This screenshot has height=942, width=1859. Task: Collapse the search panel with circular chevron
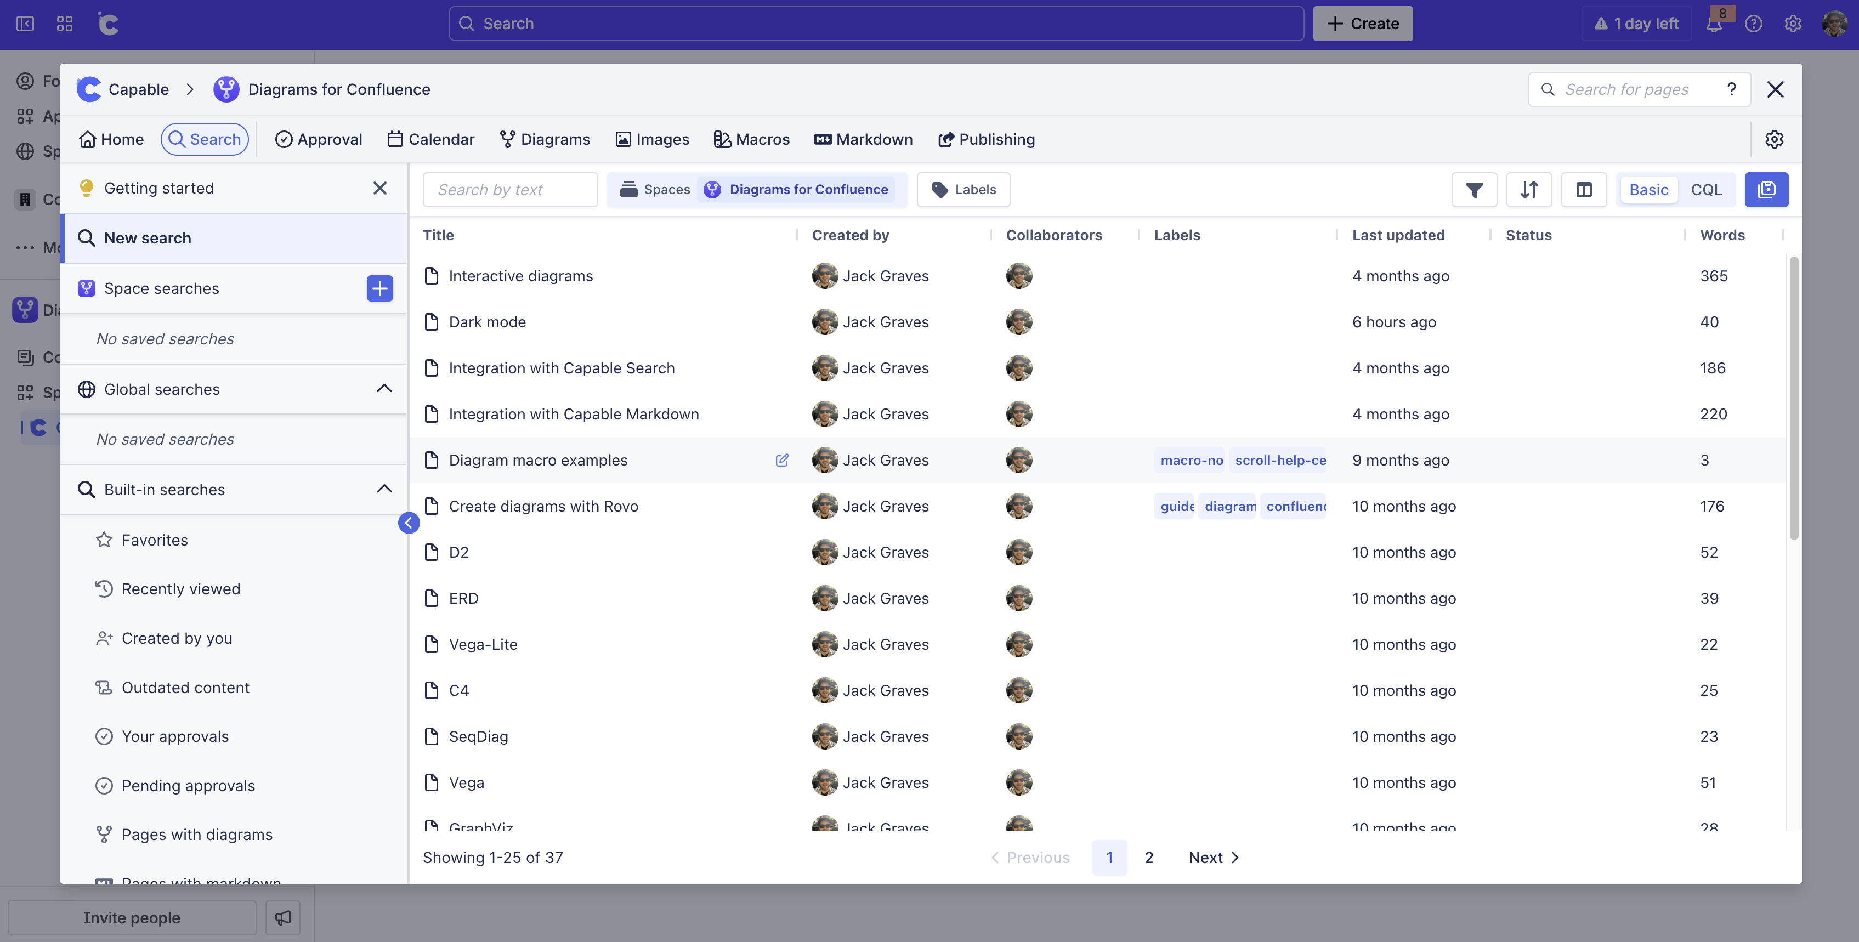point(409,523)
